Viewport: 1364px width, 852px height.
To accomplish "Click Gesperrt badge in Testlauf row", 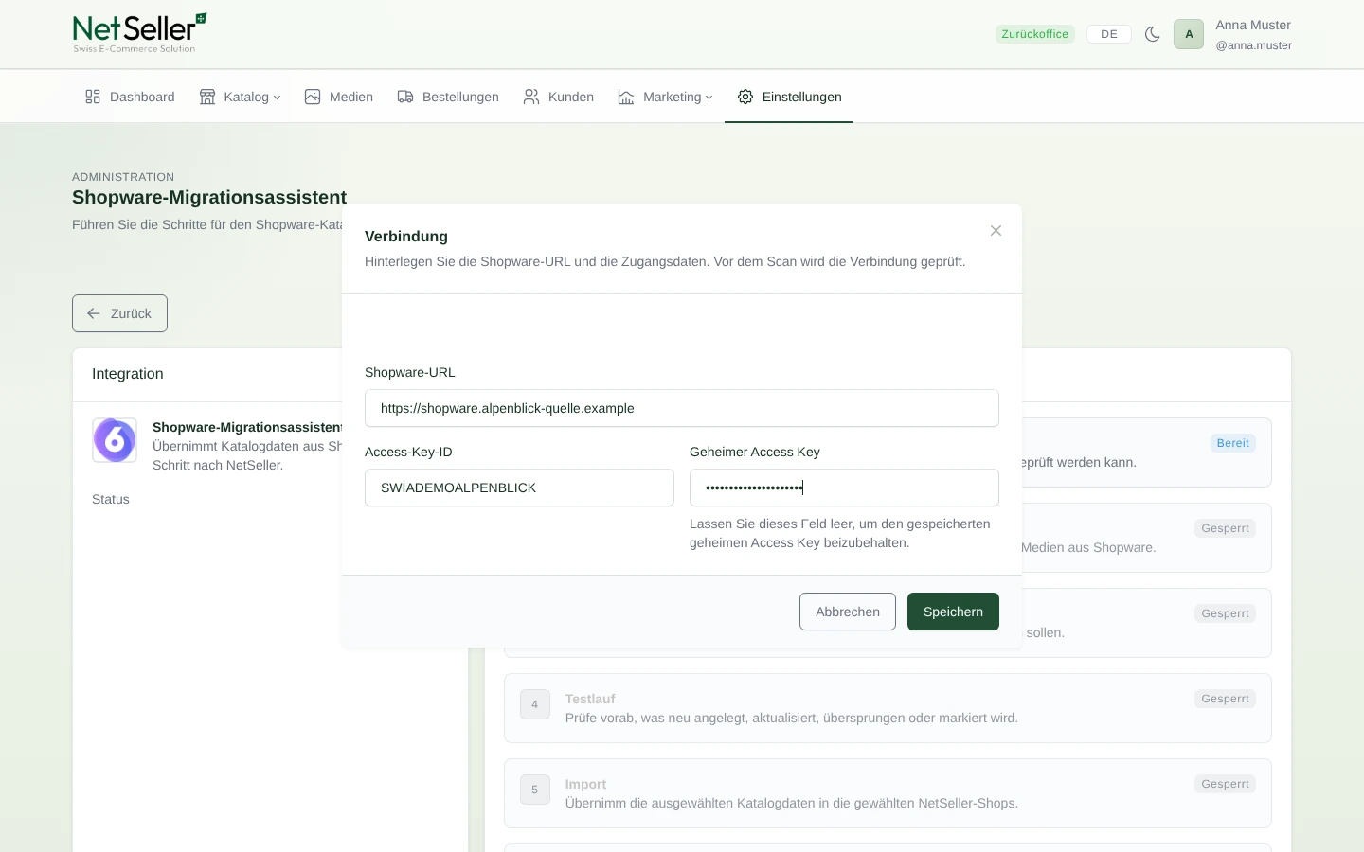I will click(x=1226, y=699).
